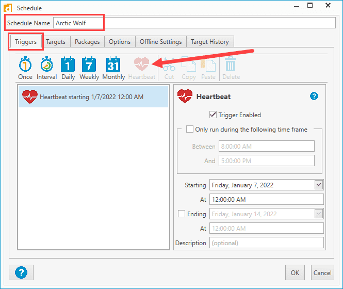This screenshot has height=289, width=343.
Task: Add a Monthly trigger
Action: (113, 68)
